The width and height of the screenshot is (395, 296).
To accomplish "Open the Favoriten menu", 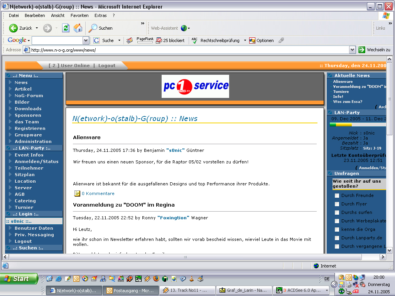I will pos(79,15).
